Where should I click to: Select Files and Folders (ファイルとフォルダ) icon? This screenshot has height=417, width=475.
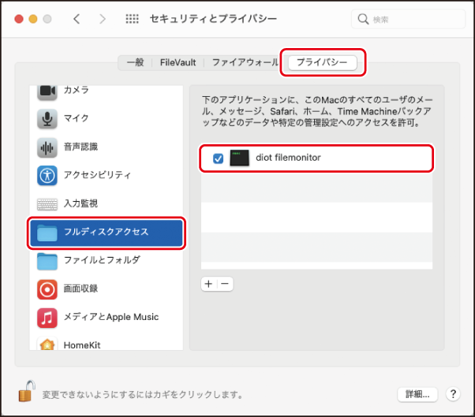pyautogui.click(x=47, y=261)
